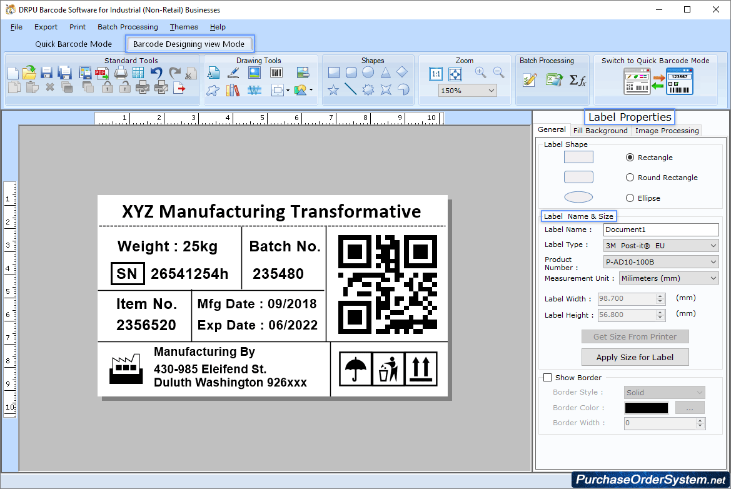731x489 pixels.
Task: Insert WordArt watermark text
Action: [254, 90]
